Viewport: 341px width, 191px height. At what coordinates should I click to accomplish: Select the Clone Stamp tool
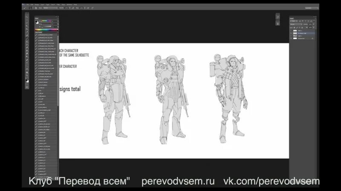(x=27, y=42)
